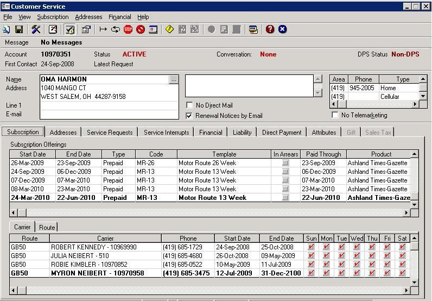Viewport: 432px width, 301px height.
Task: Click down arrow of the message box scrollbar
Action: click(318, 93)
